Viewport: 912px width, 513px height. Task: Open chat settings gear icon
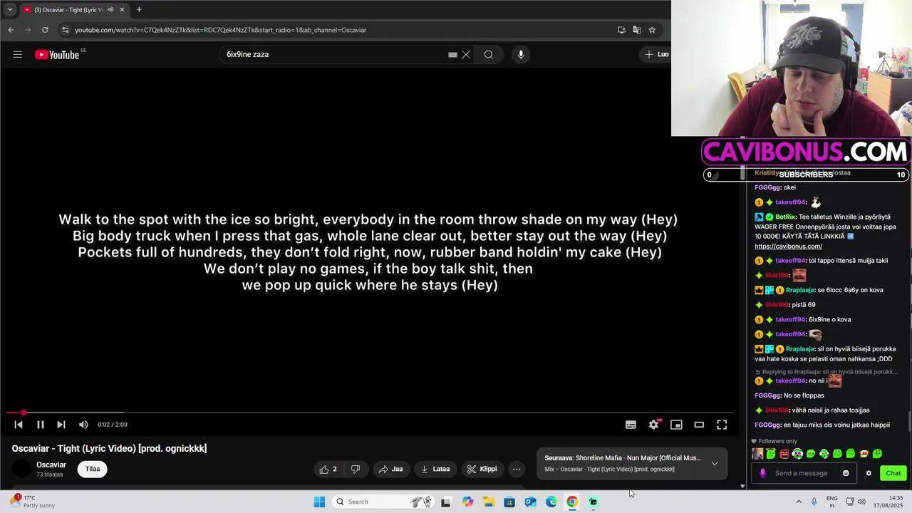coord(869,473)
